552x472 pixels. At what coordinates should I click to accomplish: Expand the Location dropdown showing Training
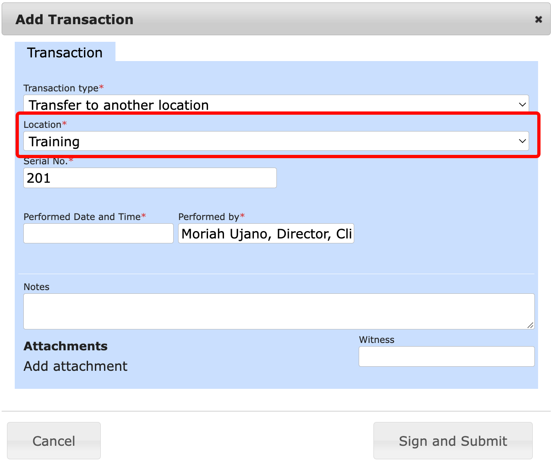click(276, 141)
